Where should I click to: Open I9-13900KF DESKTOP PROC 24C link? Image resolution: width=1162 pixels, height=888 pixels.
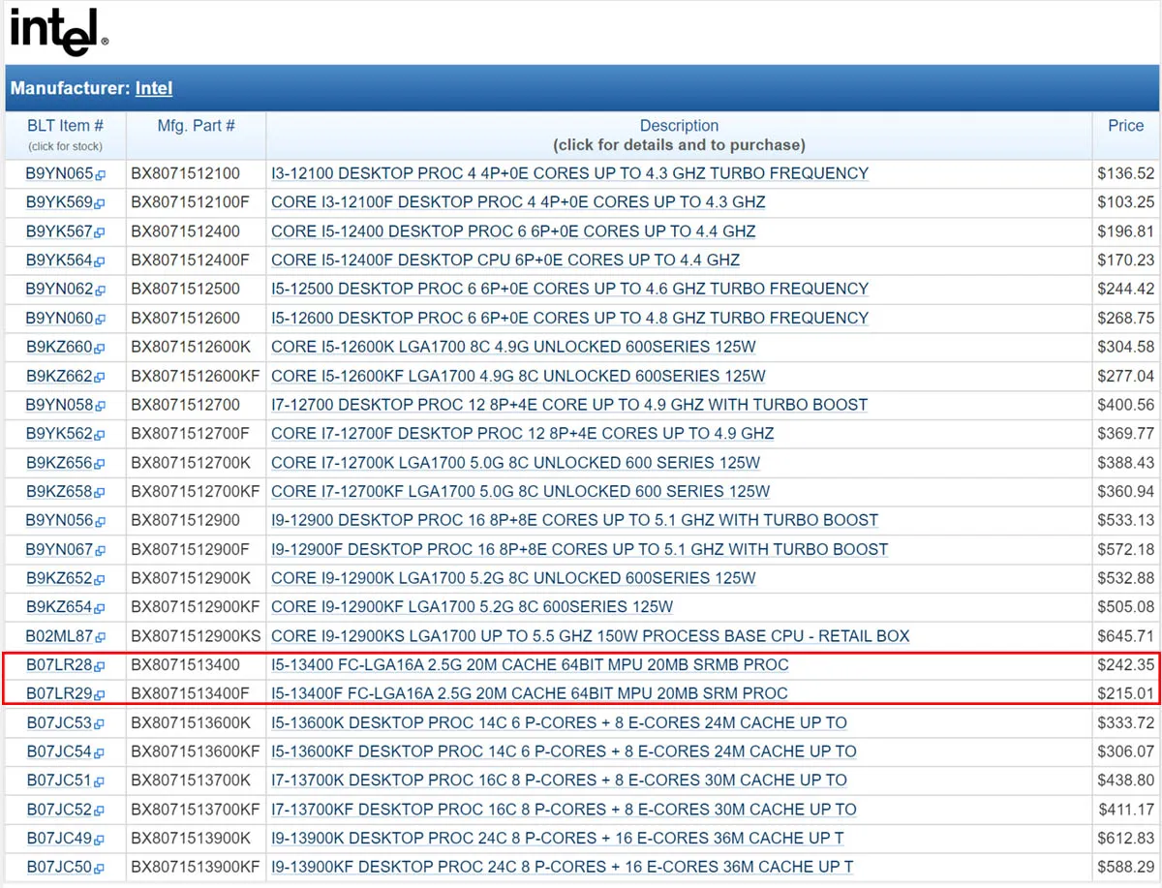click(563, 867)
